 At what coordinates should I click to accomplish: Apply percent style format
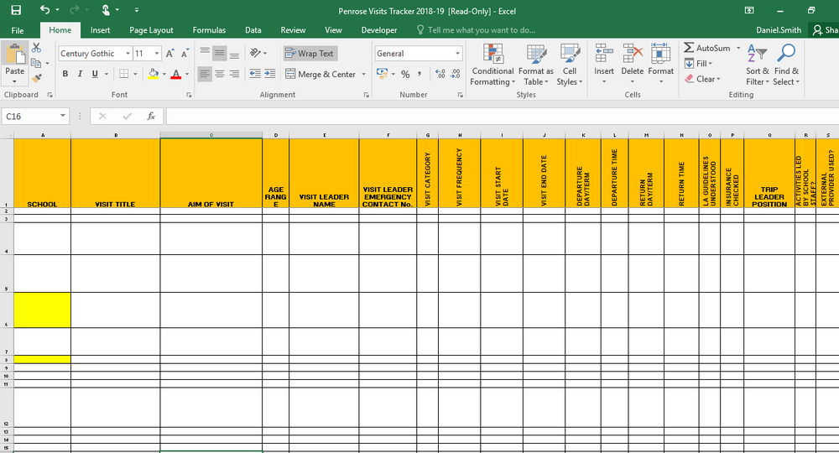405,74
